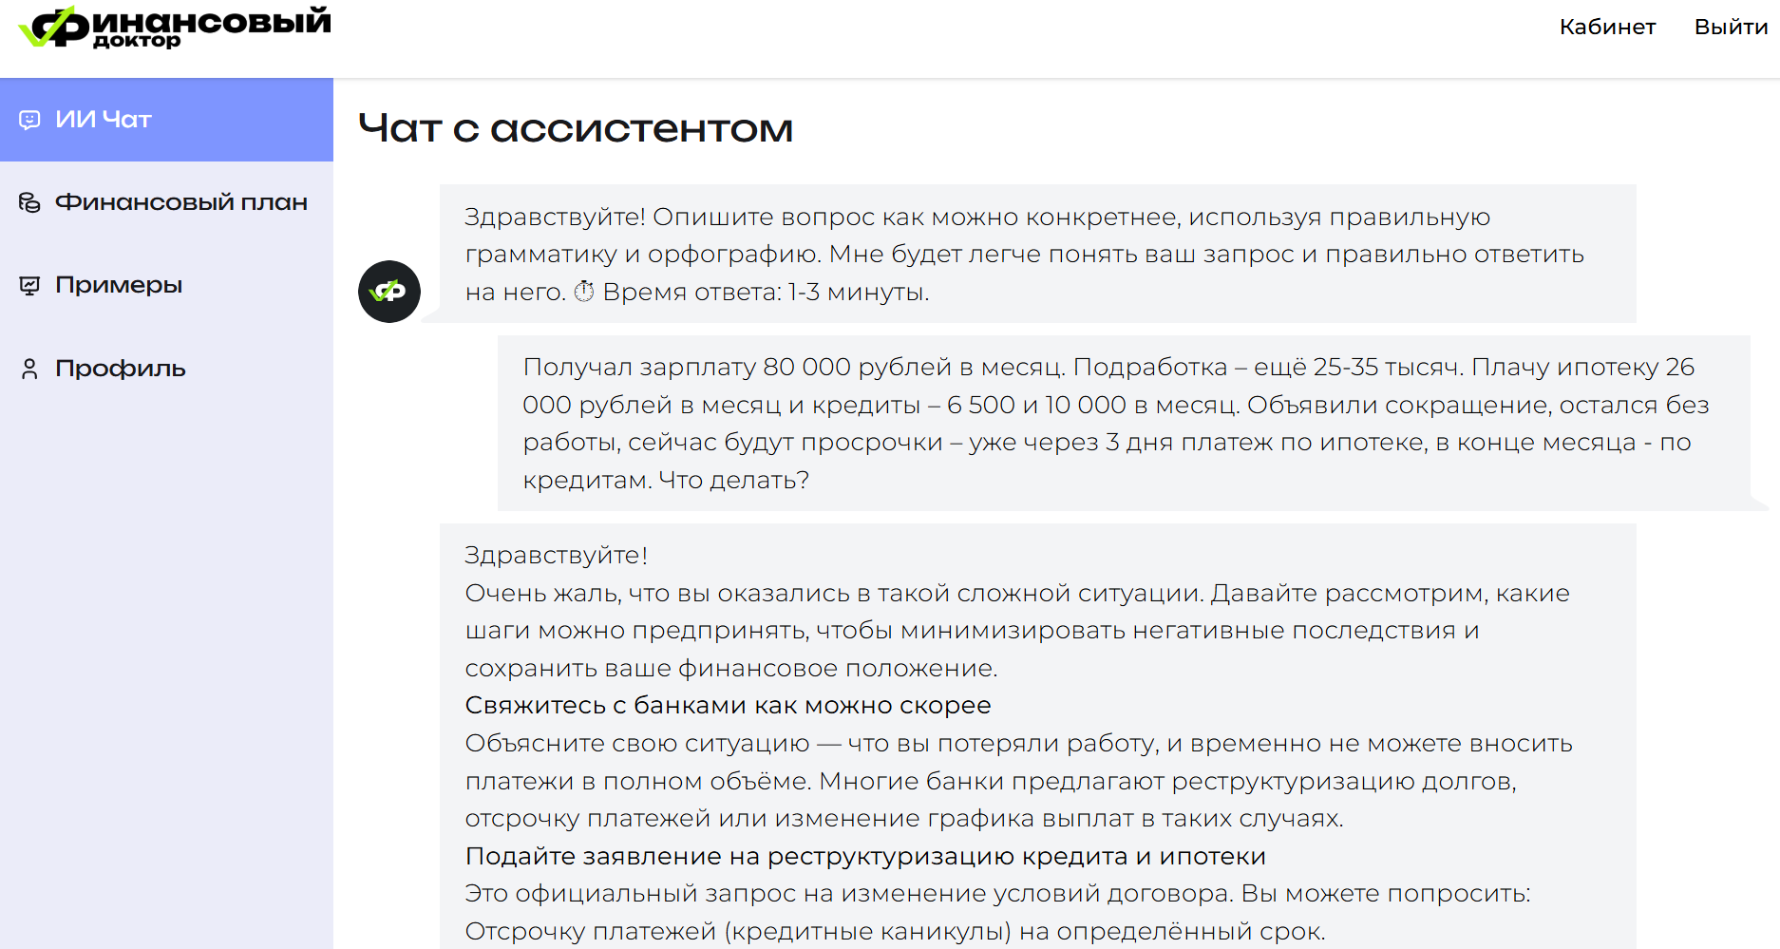Click bold text Свяжитесь с банками как можно скорее
The image size is (1780, 949).
[x=728, y=705]
